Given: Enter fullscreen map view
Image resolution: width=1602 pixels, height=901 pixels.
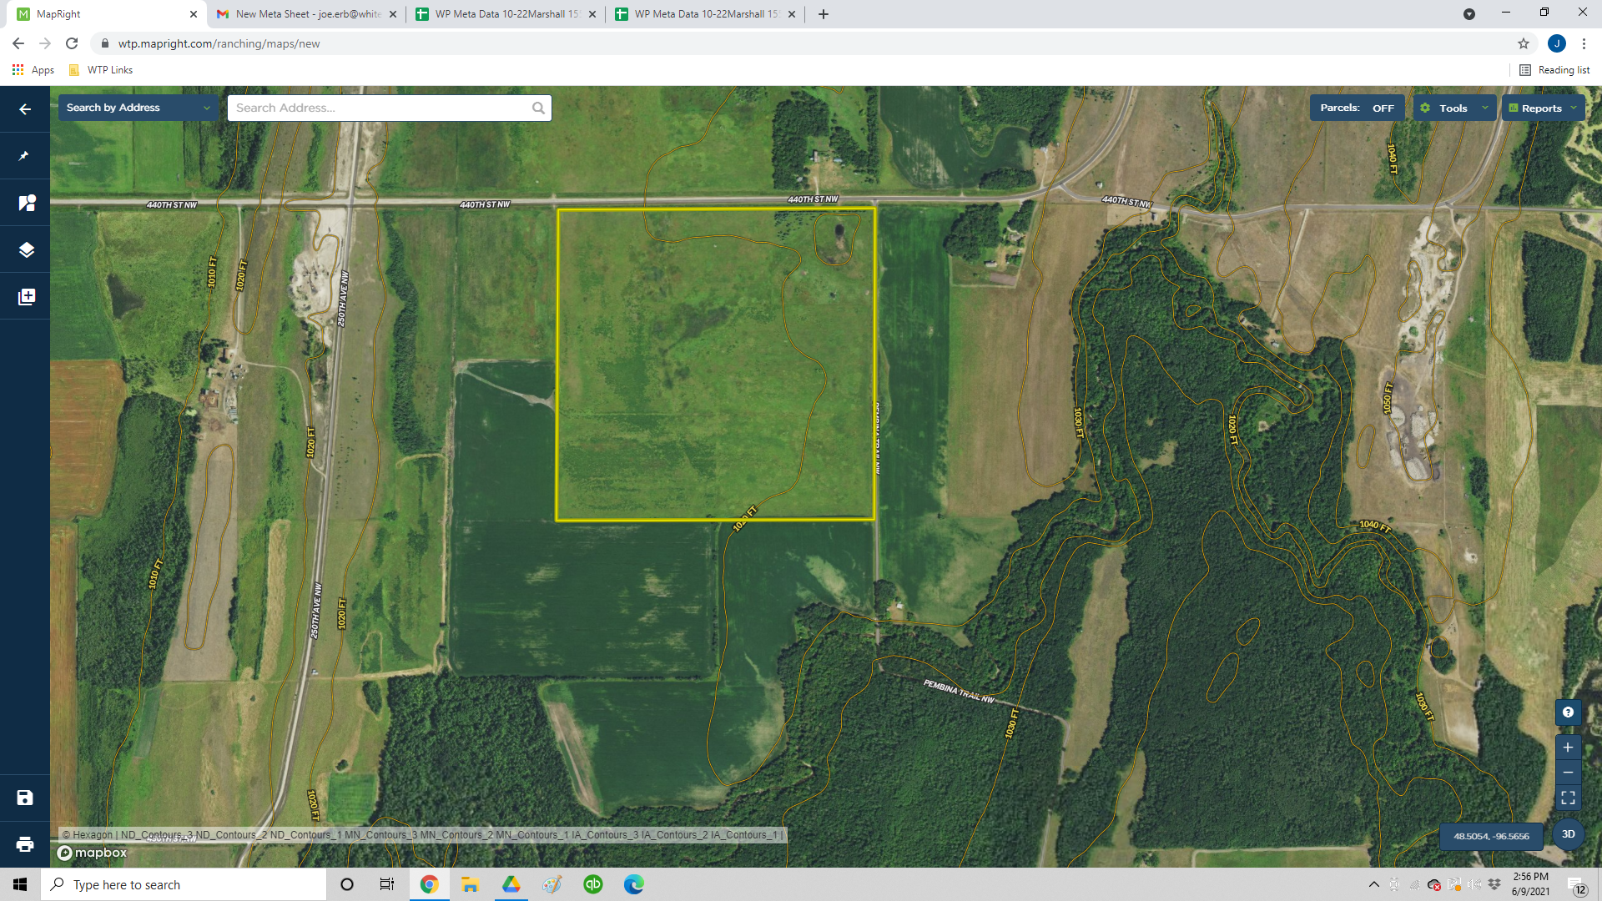Looking at the screenshot, I should point(1568,798).
